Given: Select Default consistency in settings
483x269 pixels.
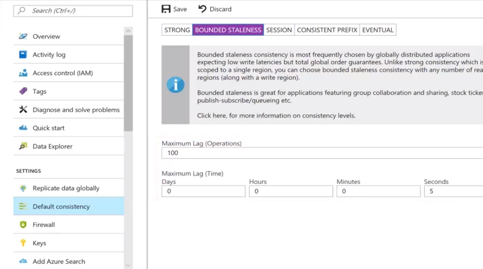Looking at the screenshot, I should click(x=69, y=206).
